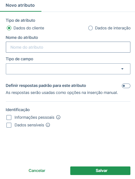135x179 pixels.
Task: Focus the Nome do atributo text field
Action: (68, 47)
